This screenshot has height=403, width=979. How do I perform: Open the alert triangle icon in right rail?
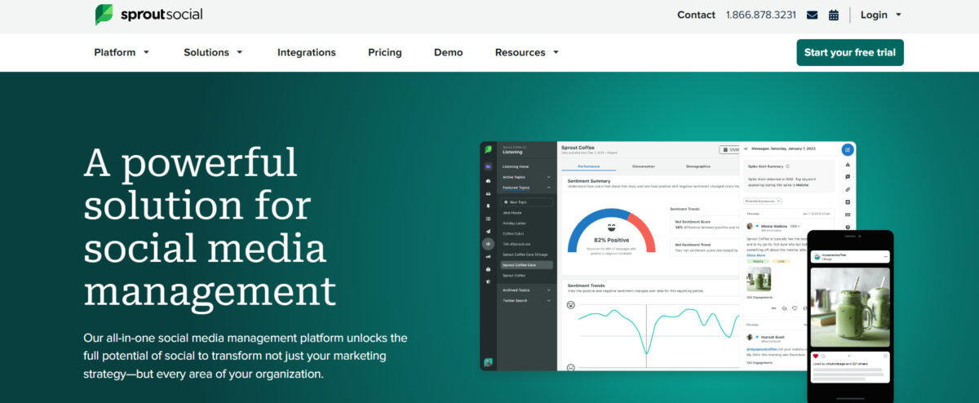(x=848, y=164)
